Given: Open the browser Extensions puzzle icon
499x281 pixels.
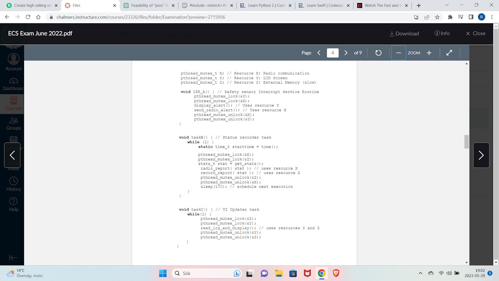Looking at the screenshot, I should click(x=450, y=17).
